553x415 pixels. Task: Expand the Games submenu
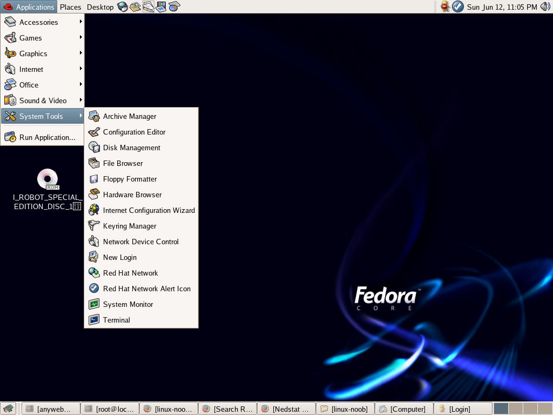[x=43, y=38]
